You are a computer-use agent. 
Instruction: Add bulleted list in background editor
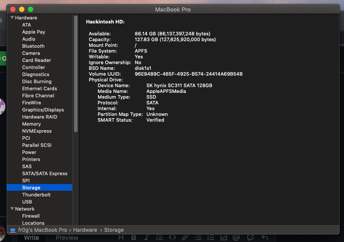(198, 238)
